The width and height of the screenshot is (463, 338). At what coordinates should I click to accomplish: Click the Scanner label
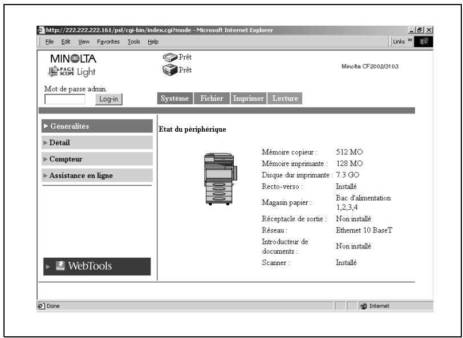point(276,262)
